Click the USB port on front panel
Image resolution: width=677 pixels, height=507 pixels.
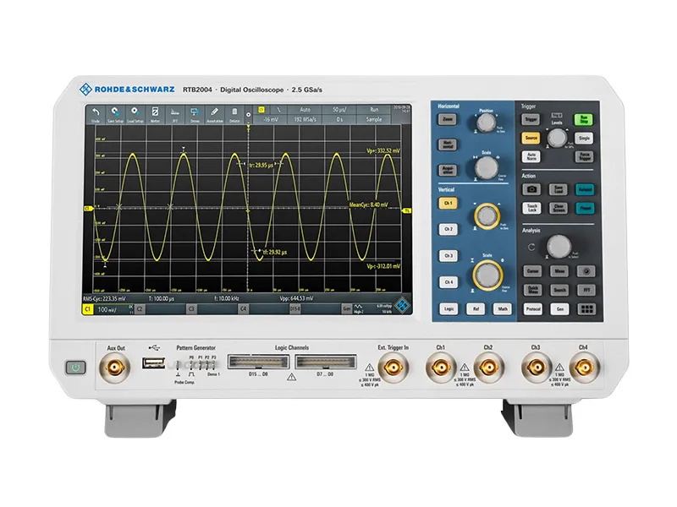153,363
